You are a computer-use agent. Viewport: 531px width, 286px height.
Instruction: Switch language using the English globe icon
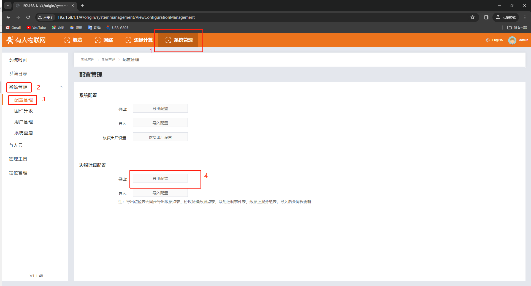(488, 40)
